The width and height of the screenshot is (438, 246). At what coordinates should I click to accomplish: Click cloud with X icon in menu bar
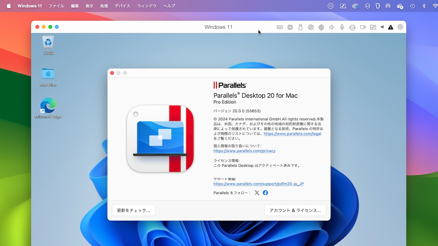(x=400, y=6)
